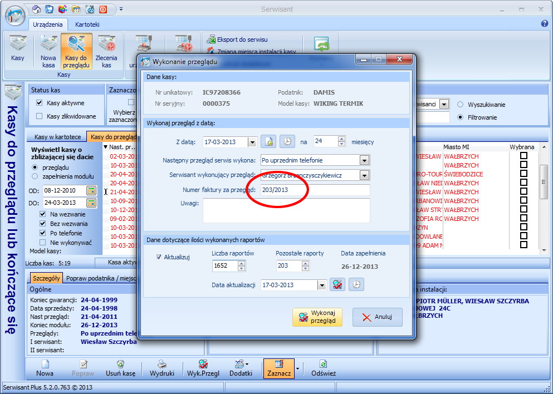Click Nowa in bottom toolbar

click(45, 368)
